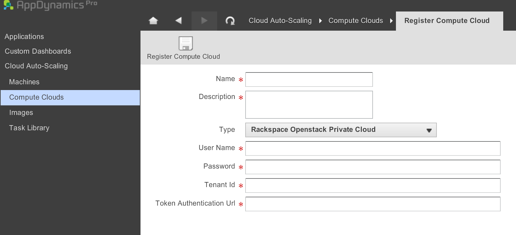Click Register Compute Cloud toolbar label
This screenshot has width=516, height=235.
pyautogui.click(x=183, y=57)
